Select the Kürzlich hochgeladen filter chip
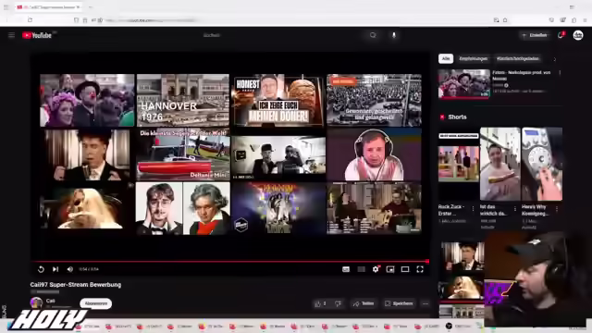The height and width of the screenshot is (333, 592). [518, 58]
